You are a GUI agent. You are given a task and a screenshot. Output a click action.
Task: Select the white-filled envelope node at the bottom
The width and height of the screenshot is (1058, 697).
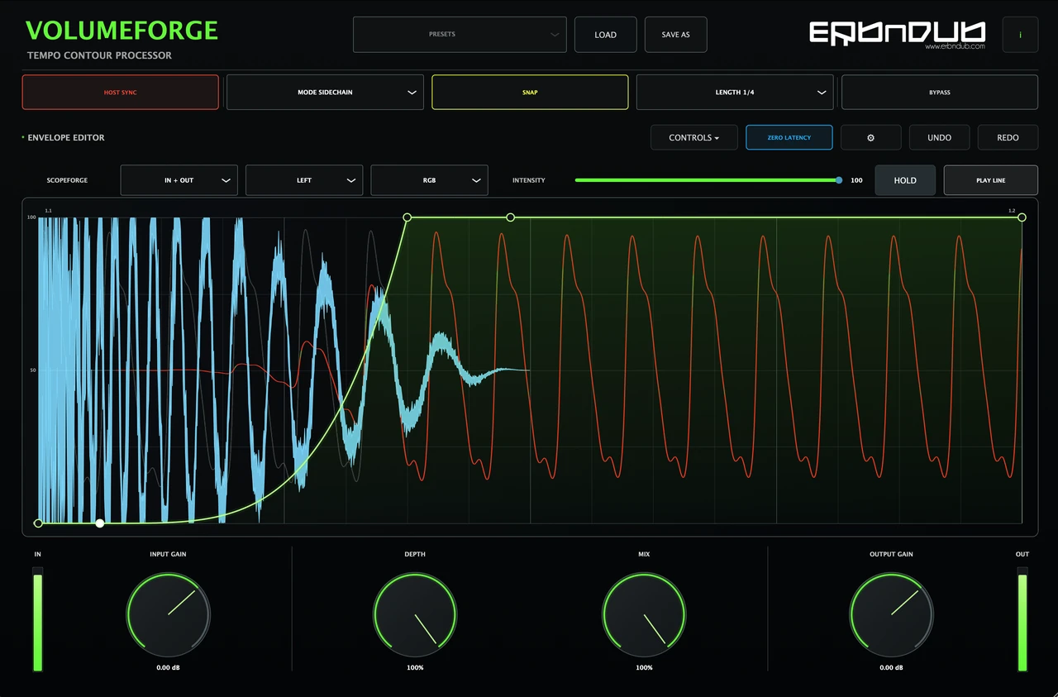(100, 523)
